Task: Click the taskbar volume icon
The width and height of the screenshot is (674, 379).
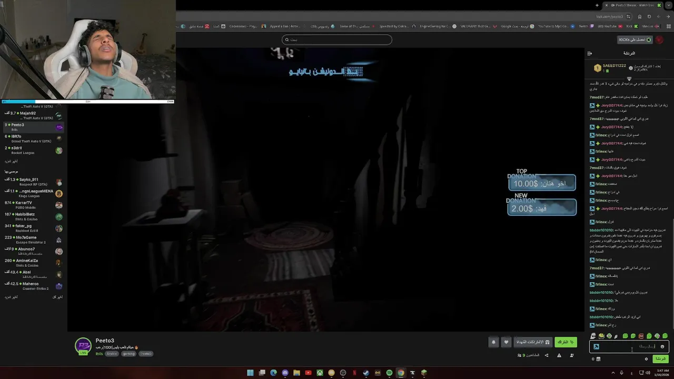Action: [x=648, y=373]
